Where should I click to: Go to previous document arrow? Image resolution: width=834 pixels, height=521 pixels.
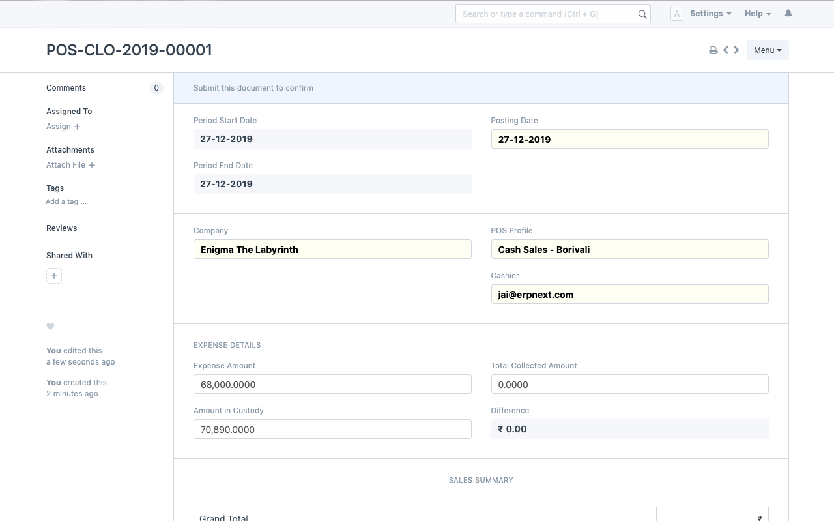[726, 50]
